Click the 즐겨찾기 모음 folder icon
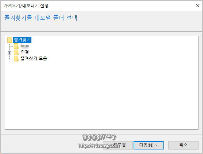The image size is (203, 154). coord(16,59)
